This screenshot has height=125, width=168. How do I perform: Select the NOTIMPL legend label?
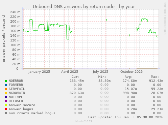[16, 97]
